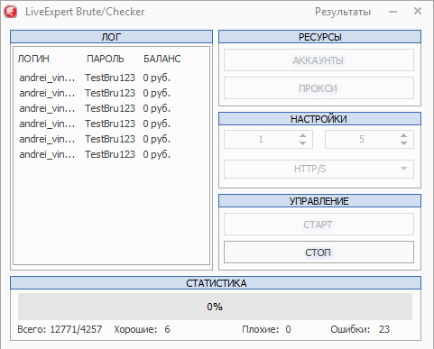Increase the spinner showing value 1
434x349 pixels.
click(x=302, y=135)
